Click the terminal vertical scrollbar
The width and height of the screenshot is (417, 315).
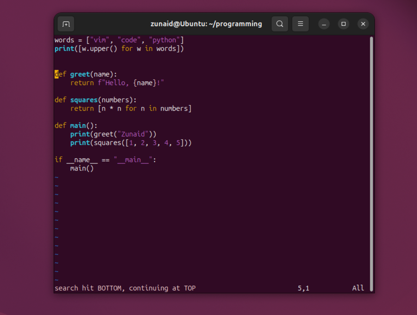click(372, 164)
